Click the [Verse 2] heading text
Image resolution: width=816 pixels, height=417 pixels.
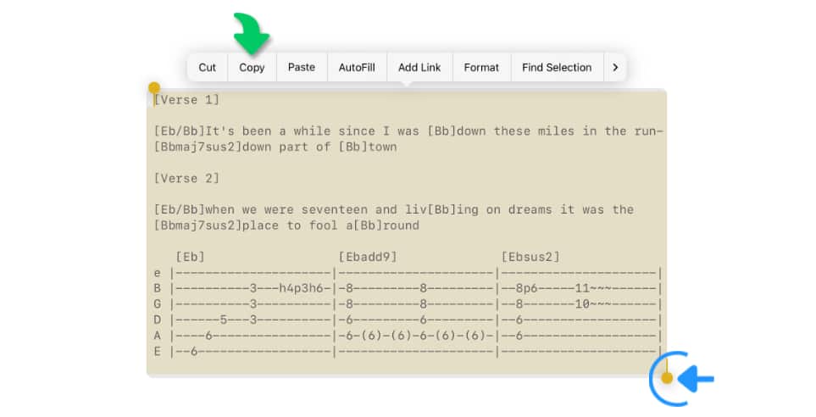tap(186, 178)
